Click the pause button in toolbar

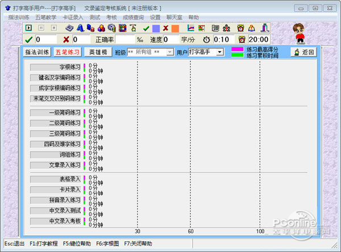pos(41,28)
